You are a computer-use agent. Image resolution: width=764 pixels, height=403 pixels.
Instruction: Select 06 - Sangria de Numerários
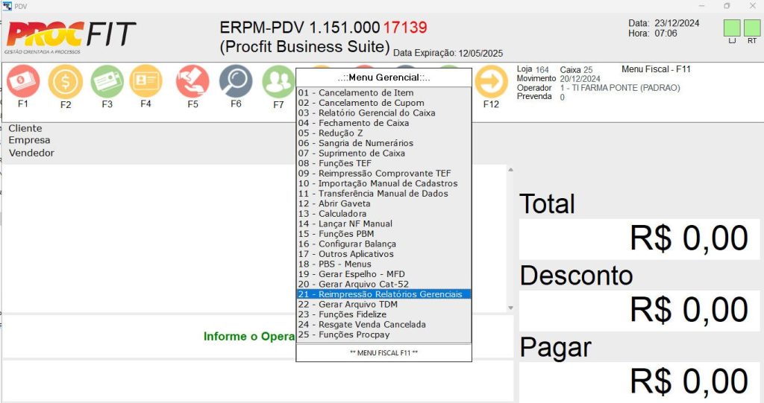click(384, 143)
